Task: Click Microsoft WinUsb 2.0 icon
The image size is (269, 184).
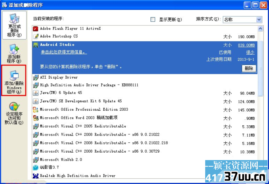Action: click(36, 160)
